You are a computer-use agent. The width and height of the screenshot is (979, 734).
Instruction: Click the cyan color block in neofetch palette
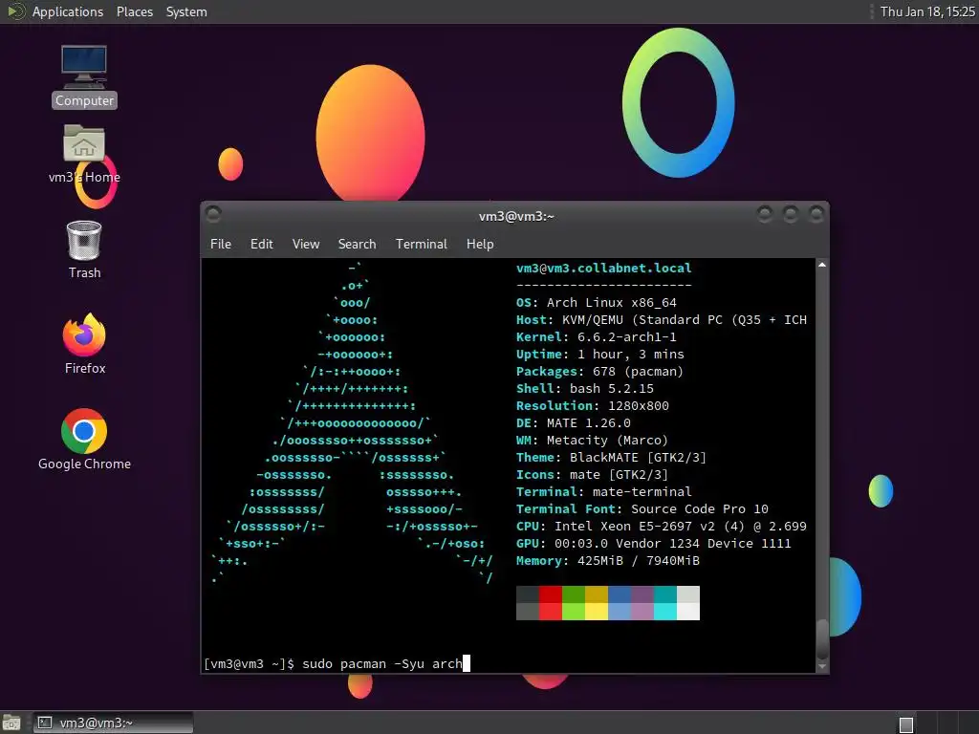(x=665, y=603)
